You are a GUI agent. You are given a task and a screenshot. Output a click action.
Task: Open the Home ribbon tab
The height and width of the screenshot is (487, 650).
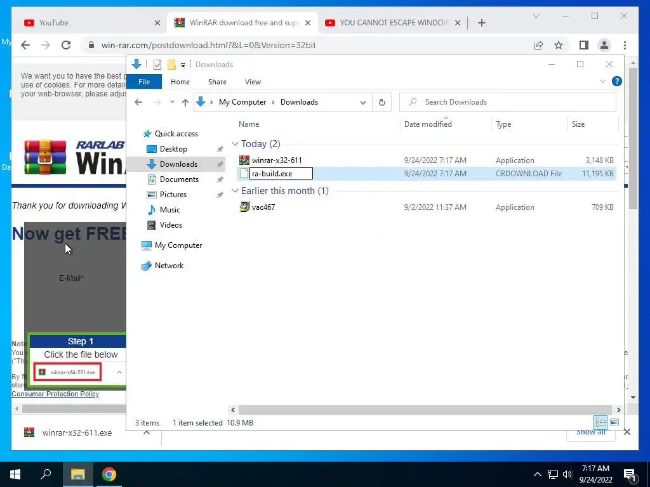[x=180, y=82]
